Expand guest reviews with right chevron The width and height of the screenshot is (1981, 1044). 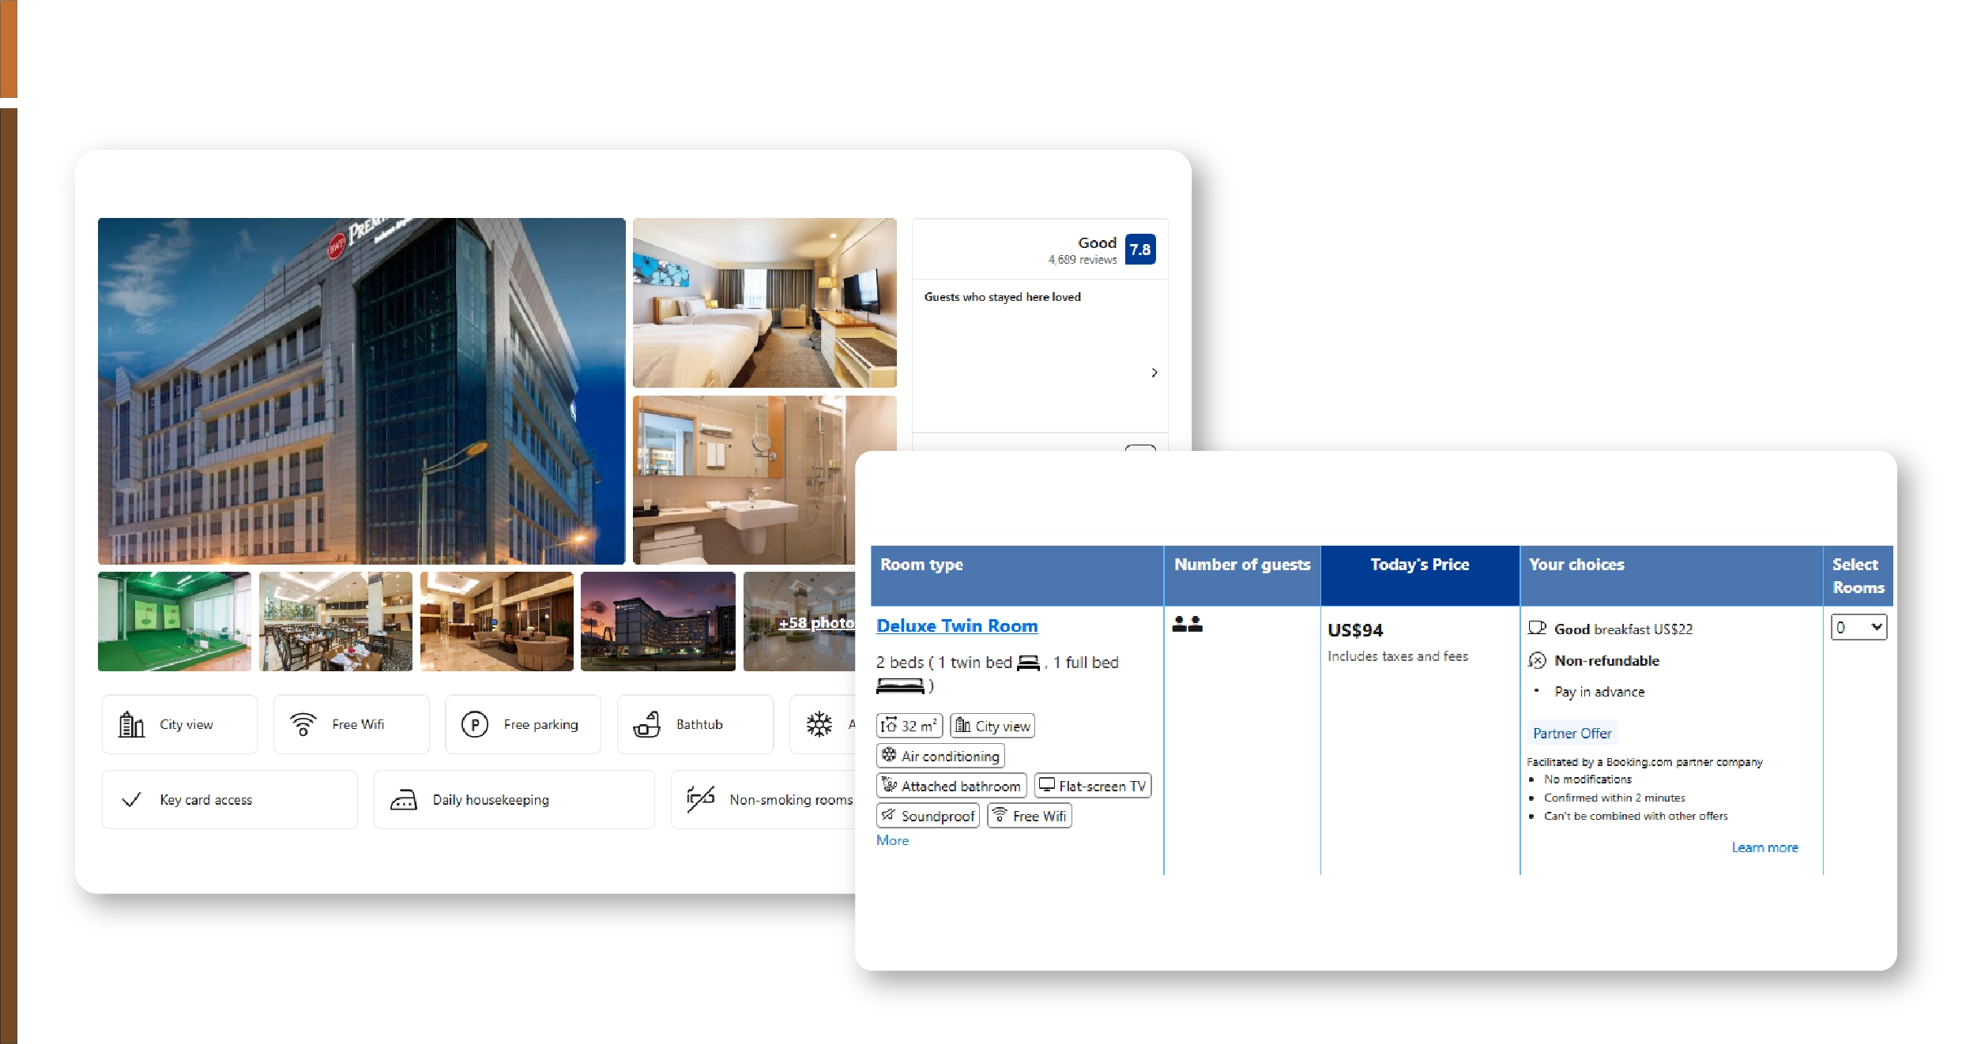pyautogui.click(x=1154, y=373)
